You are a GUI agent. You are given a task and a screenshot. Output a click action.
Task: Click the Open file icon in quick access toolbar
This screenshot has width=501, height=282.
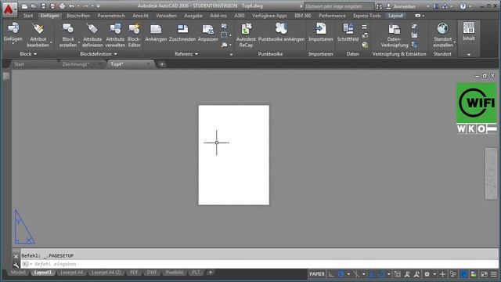(x=34, y=6)
